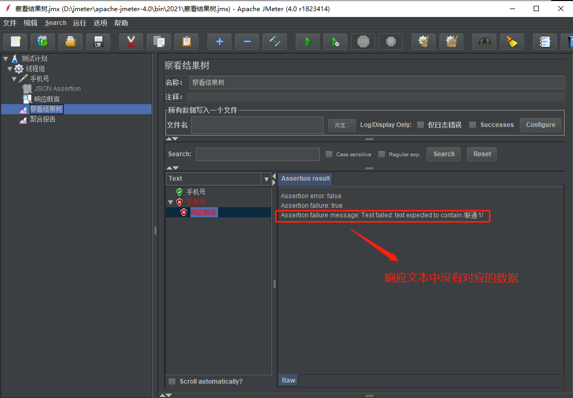The width and height of the screenshot is (573, 398).
Task: Click the Clear results broom icon
Action: (423, 41)
